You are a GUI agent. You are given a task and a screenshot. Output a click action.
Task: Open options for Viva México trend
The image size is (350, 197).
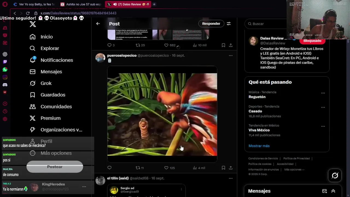click(x=323, y=126)
